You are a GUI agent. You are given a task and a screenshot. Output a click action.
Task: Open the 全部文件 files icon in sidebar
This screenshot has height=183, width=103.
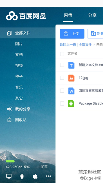[9, 33]
